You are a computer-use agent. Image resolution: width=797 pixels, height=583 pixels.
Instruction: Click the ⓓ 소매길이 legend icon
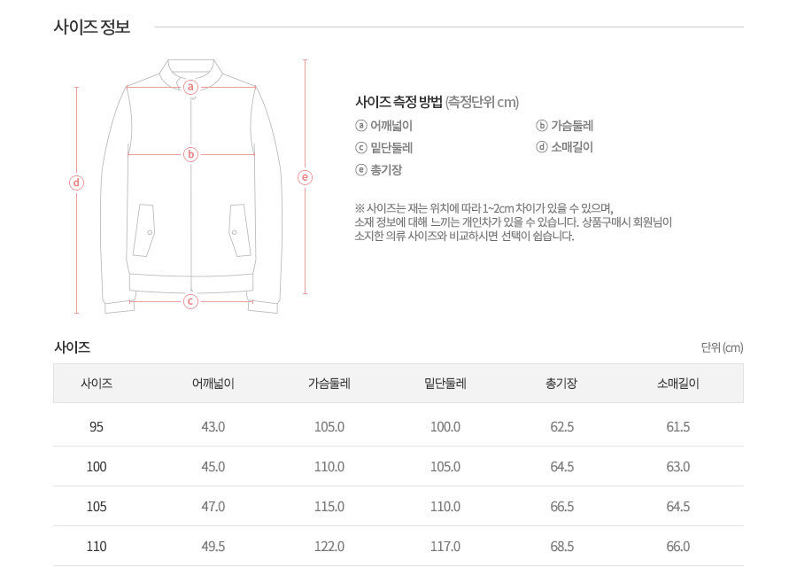click(542, 147)
